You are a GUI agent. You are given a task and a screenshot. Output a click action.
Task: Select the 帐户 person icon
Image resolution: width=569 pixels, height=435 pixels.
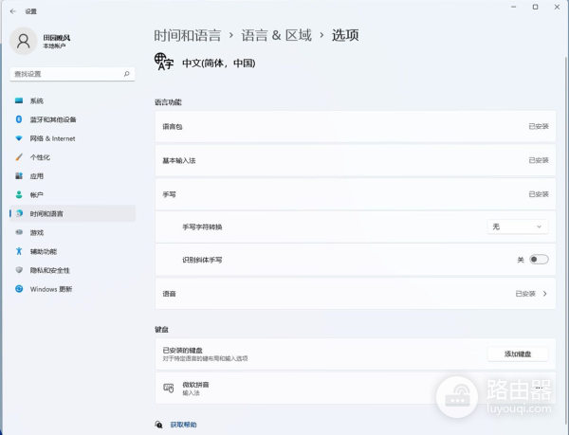pos(19,194)
